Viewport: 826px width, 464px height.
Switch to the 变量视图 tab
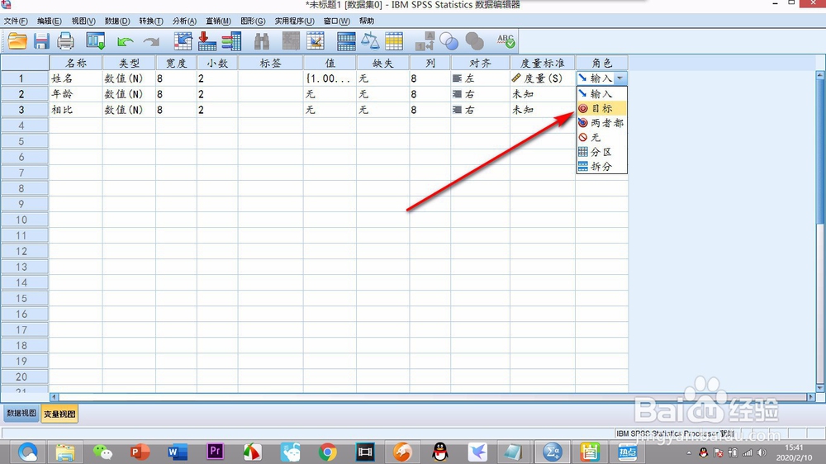click(x=59, y=414)
